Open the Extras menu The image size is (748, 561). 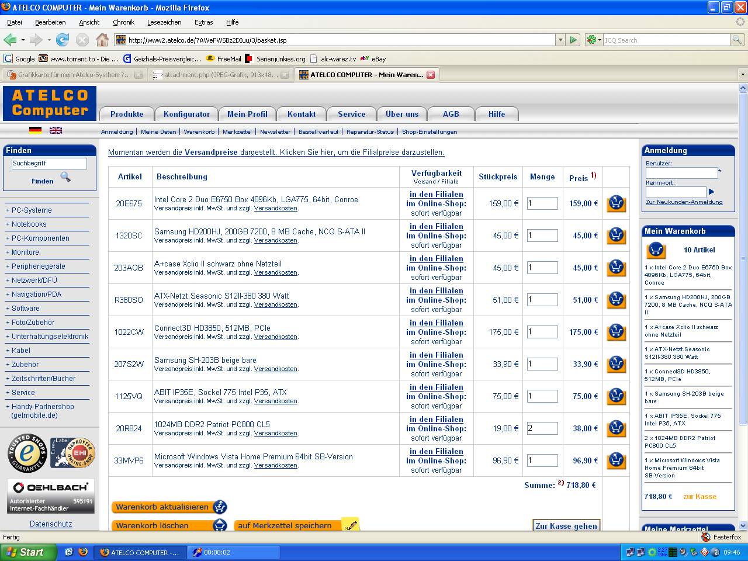[x=204, y=22]
